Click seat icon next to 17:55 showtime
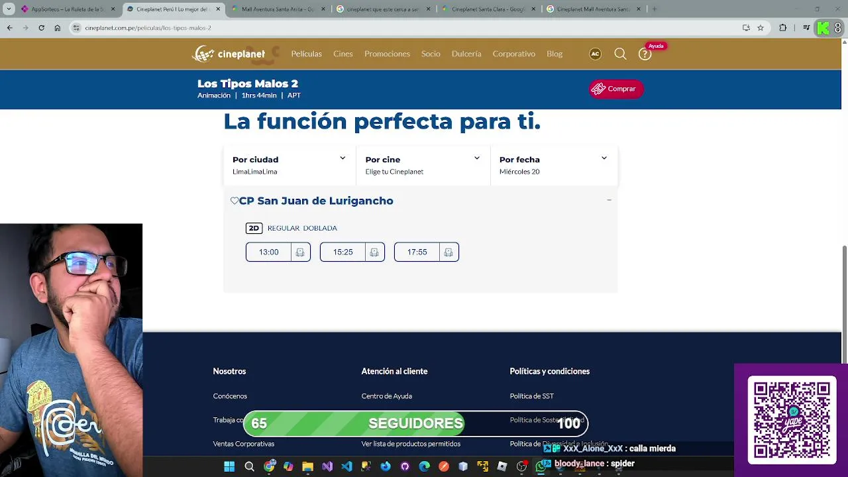848x477 pixels. (449, 252)
